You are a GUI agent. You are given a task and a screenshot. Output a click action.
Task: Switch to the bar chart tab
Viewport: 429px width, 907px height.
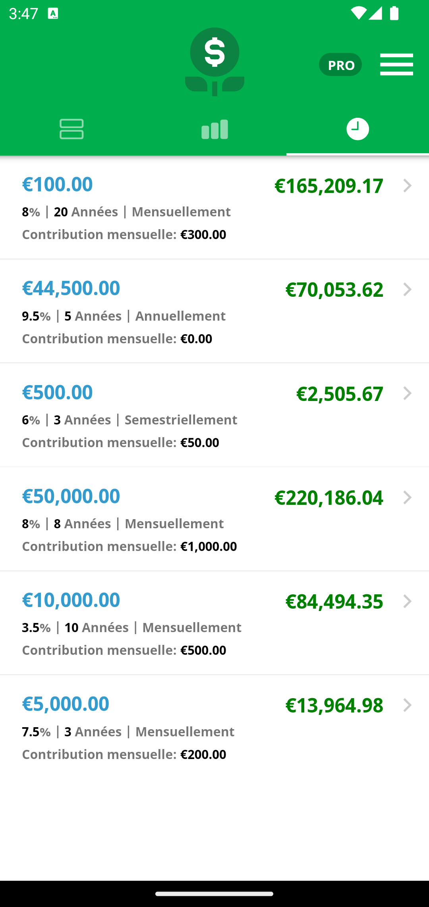click(214, 129)
